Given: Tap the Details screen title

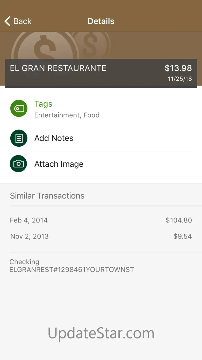Looking at the screenshot, I should pos(101,21).
